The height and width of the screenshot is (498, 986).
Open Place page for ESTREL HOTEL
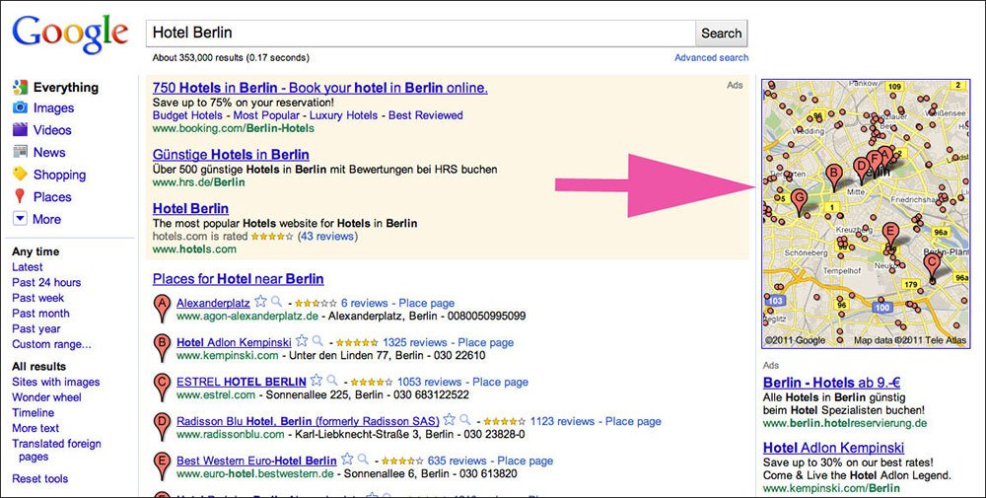501,382
